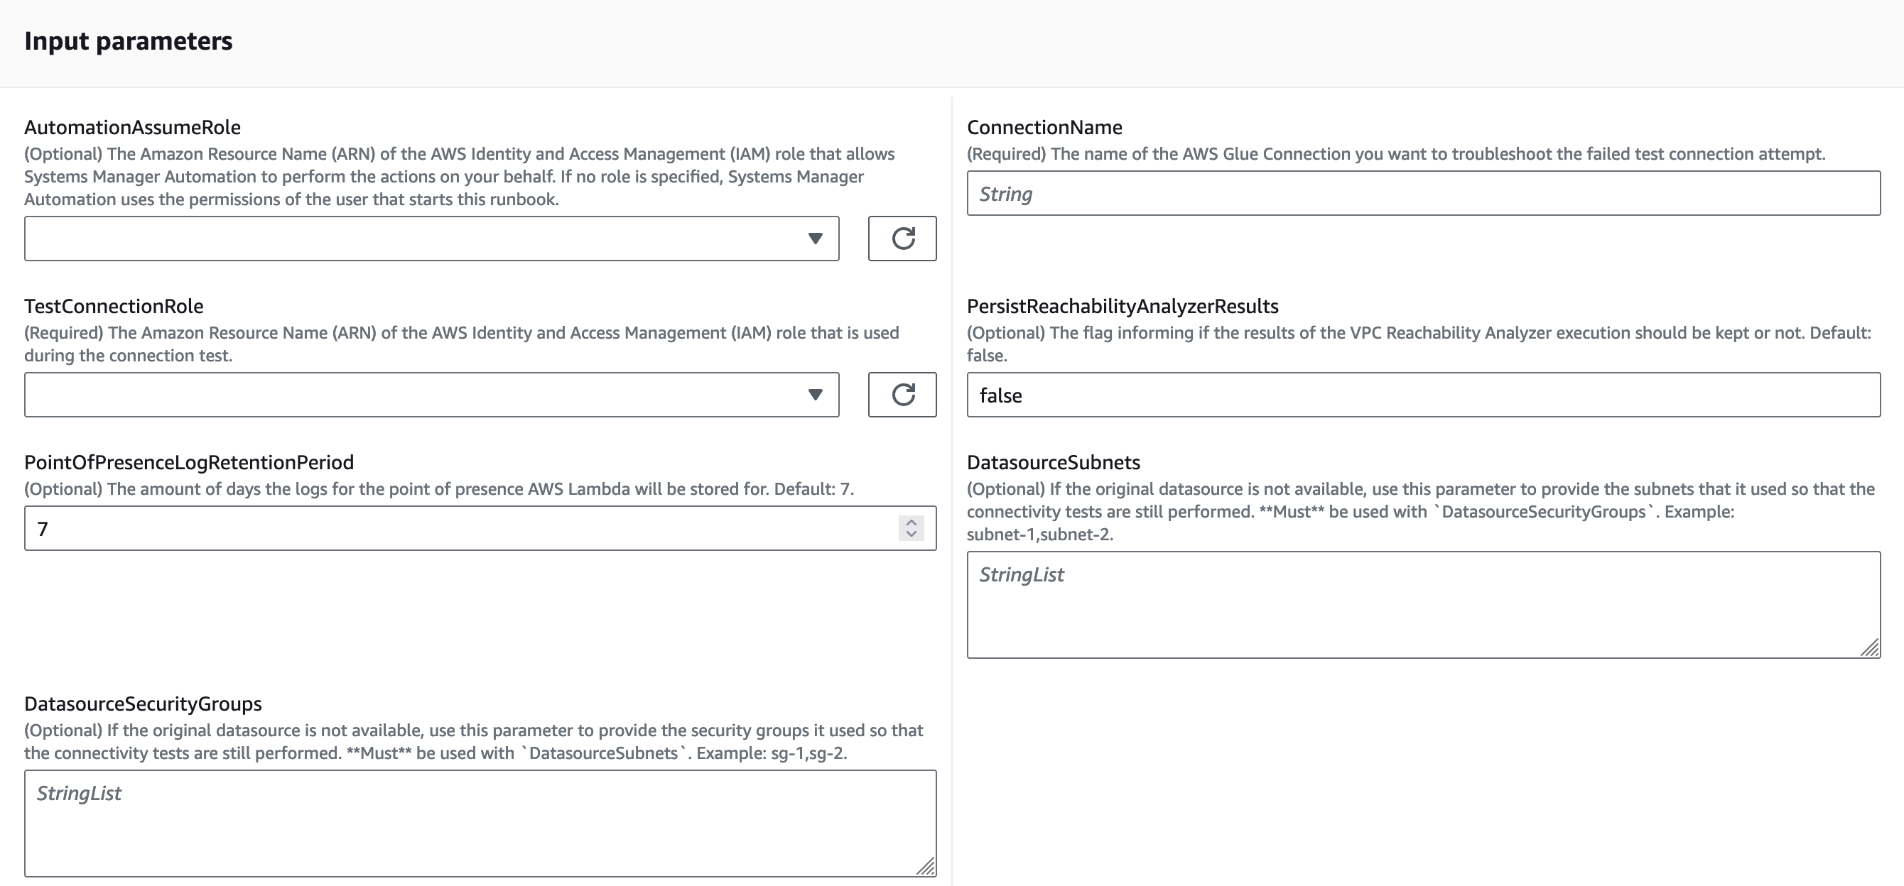Open the AutomationAssumeRole dropdown
The image size is (1904, 886).
(x=433, y=239)
